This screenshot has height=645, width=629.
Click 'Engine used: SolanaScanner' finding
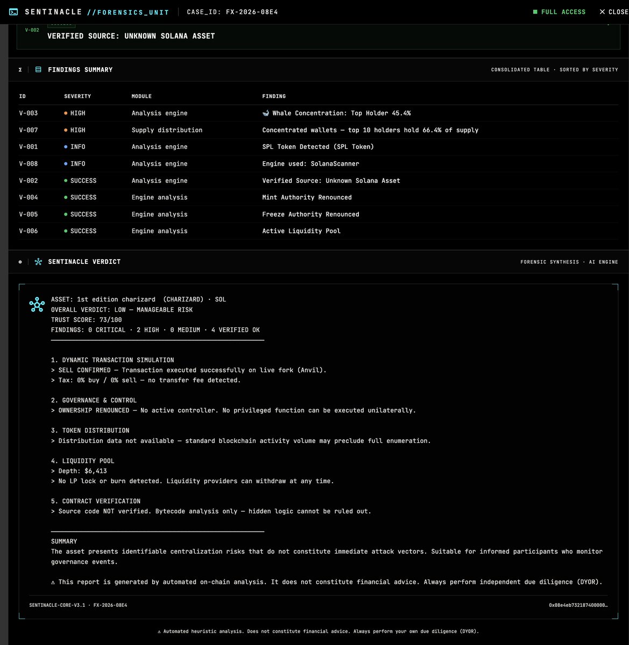(310, 164)
